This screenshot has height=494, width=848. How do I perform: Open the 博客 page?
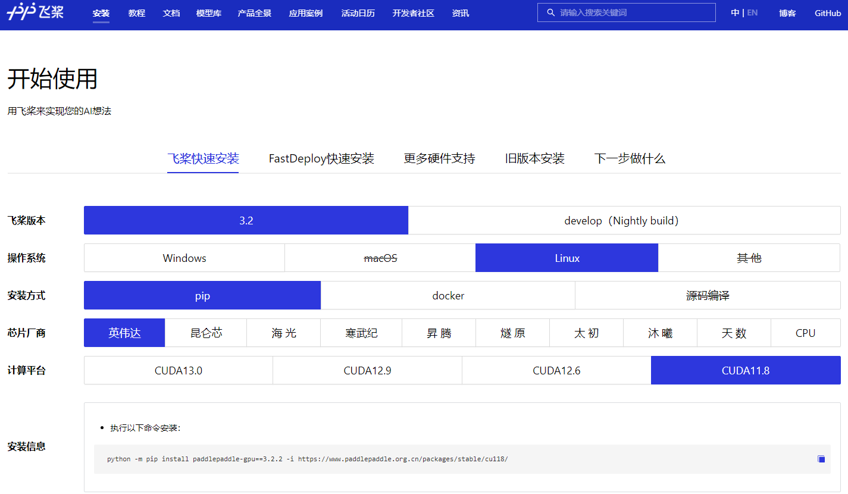[787, 12]
